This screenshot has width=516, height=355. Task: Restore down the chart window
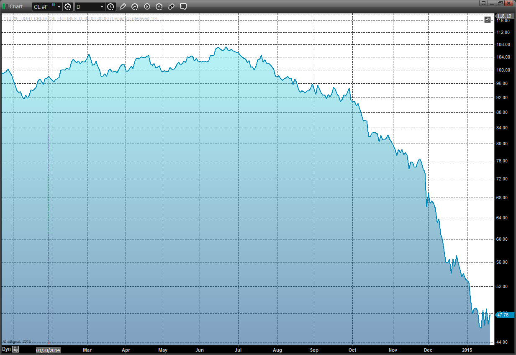[x=500, y=3]
